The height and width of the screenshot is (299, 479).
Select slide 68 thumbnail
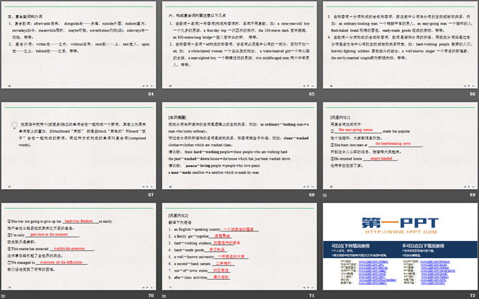[239, 145]
